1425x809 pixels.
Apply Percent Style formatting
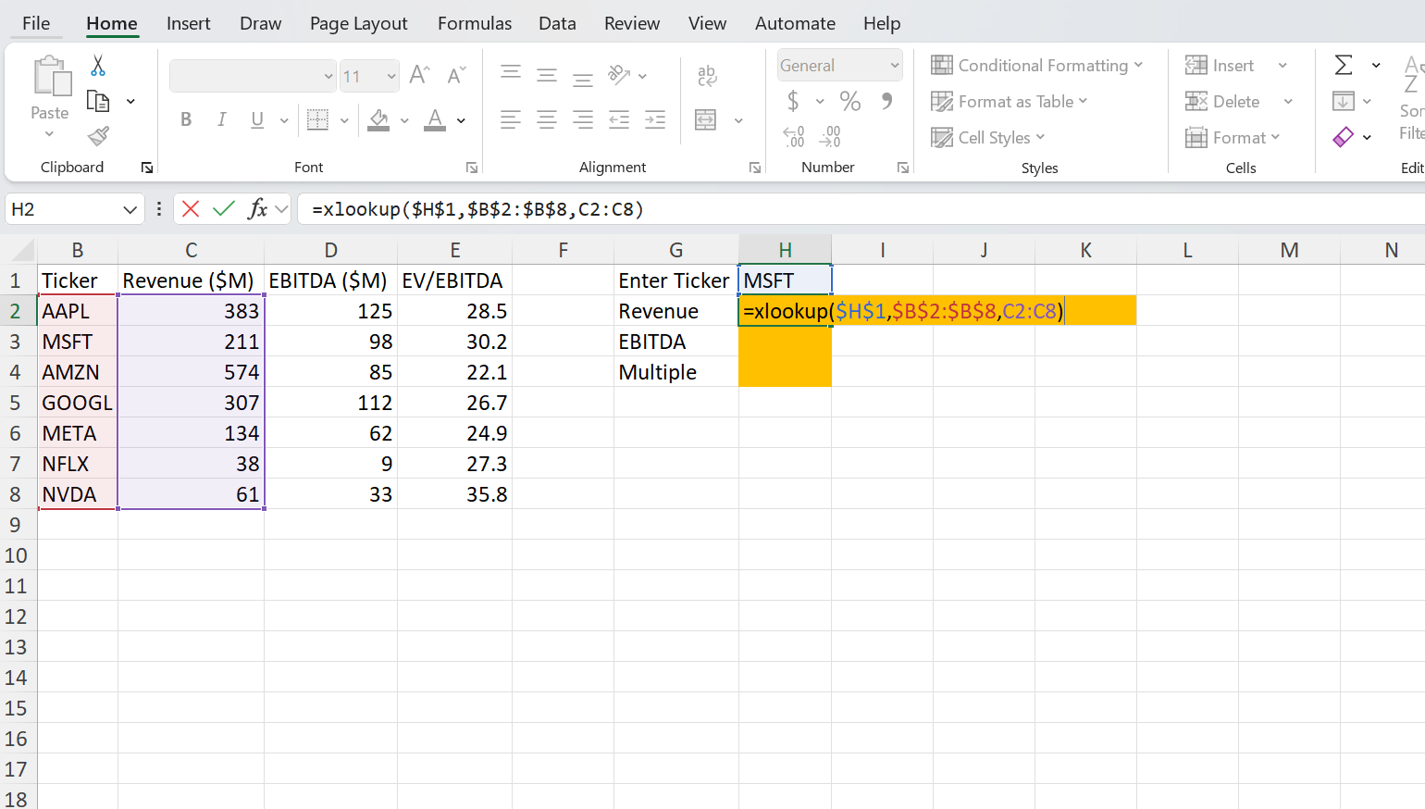tap(849, 100)
